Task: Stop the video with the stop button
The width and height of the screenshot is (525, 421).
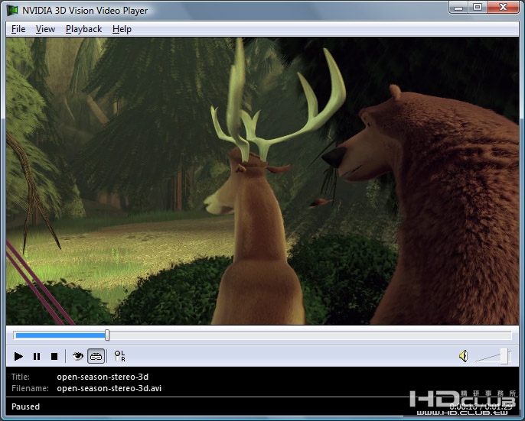Action: (x=54, y=357)
